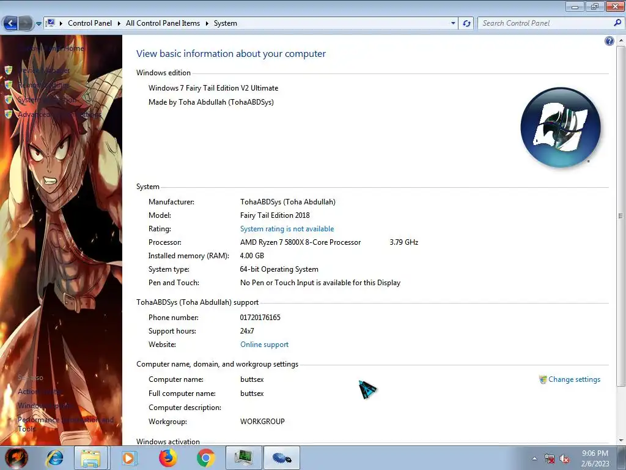Click the shield icon beside Advanced system settings
The width and height of the screenshot is (626, 470).
pyautogui.click(x=9, y=114)
